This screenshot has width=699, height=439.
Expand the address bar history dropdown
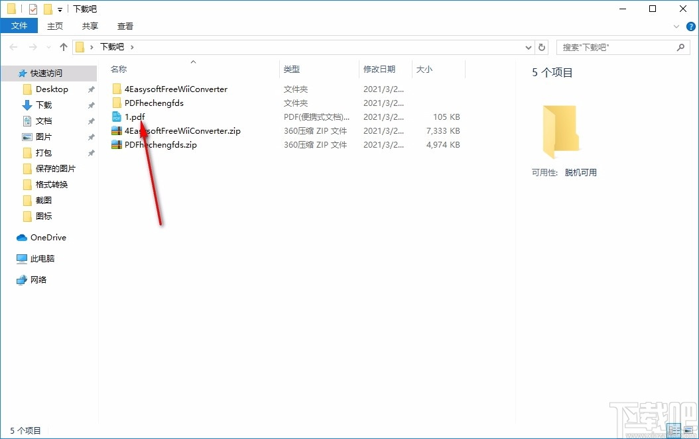pos(528,46)
